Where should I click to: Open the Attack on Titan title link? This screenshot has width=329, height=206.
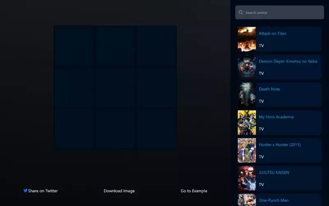pos(272,33)
